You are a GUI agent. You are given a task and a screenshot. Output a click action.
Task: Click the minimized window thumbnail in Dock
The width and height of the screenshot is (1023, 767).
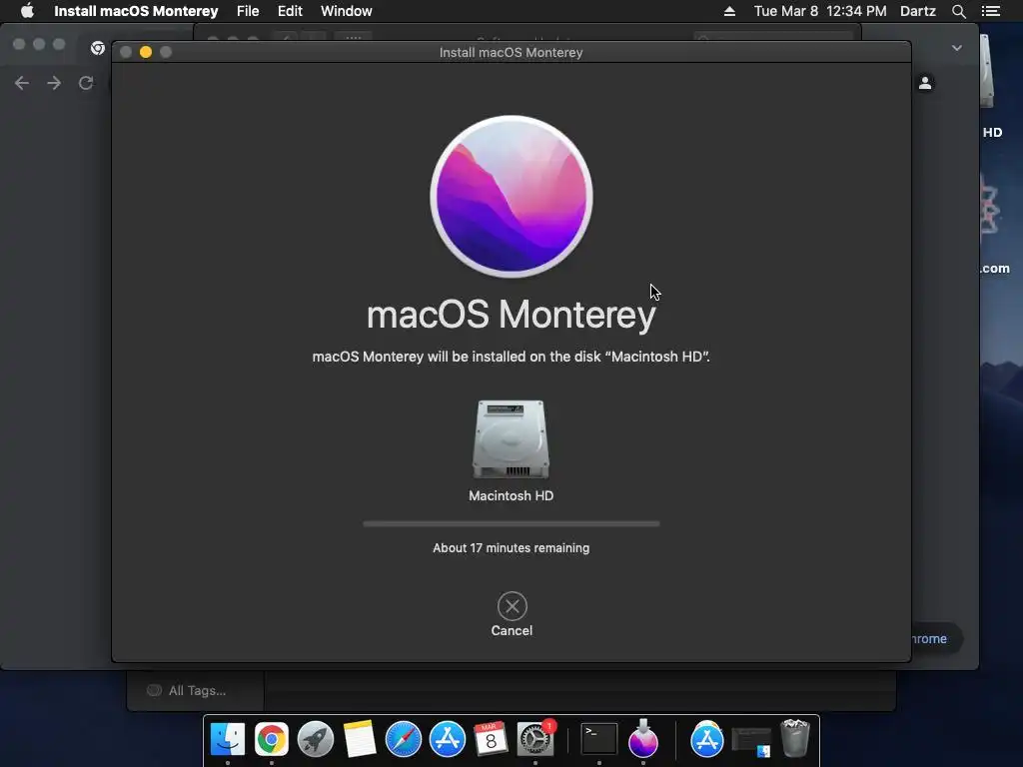tap(751, 742)
